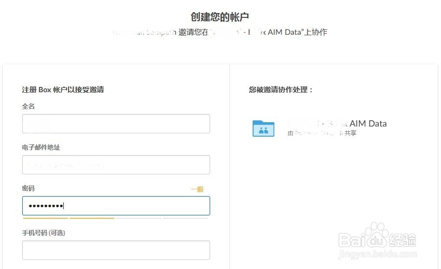
Task: Click the optional phone number input field
Action: pyautogui.click(x=116, y=250)
